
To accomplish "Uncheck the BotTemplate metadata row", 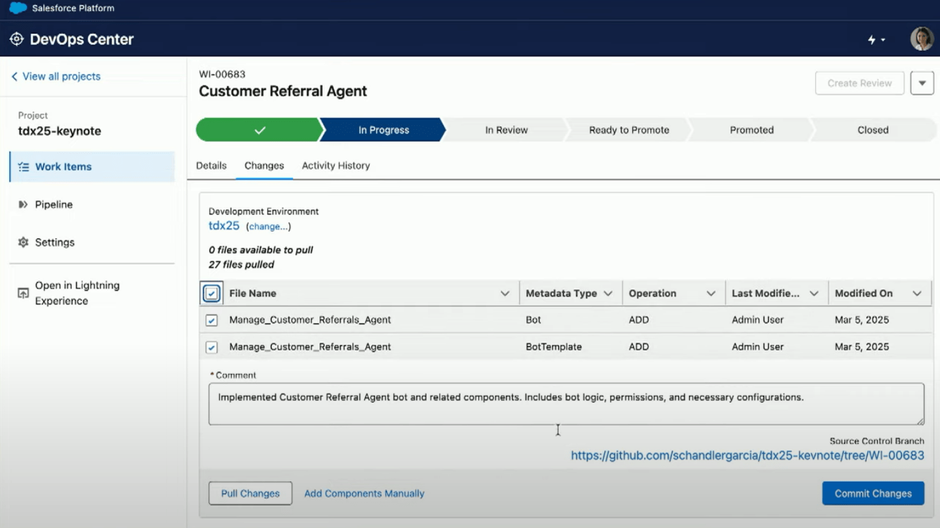I will pyautogui.click(x=210, y=347).
